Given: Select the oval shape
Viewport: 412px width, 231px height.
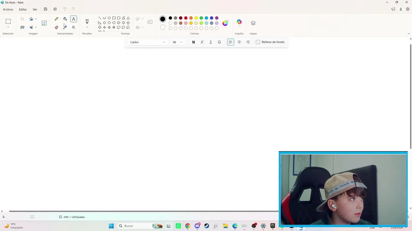Looking at the screenshot, I should 109,18.
